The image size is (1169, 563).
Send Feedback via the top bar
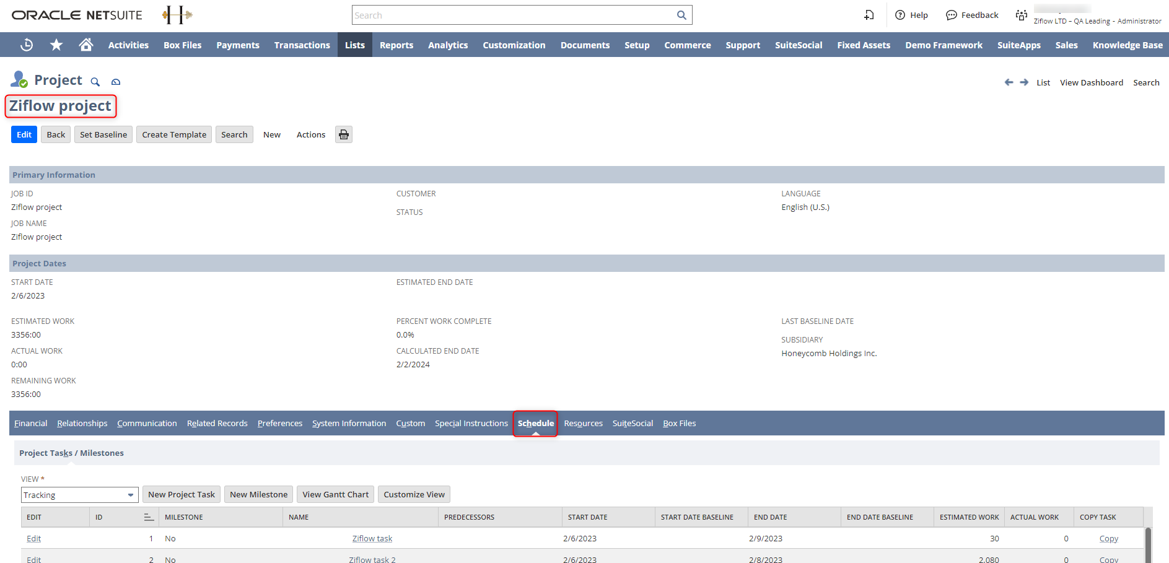(972, 15)
